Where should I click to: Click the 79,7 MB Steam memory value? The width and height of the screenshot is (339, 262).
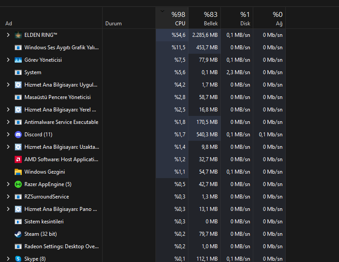pos(208,234)
